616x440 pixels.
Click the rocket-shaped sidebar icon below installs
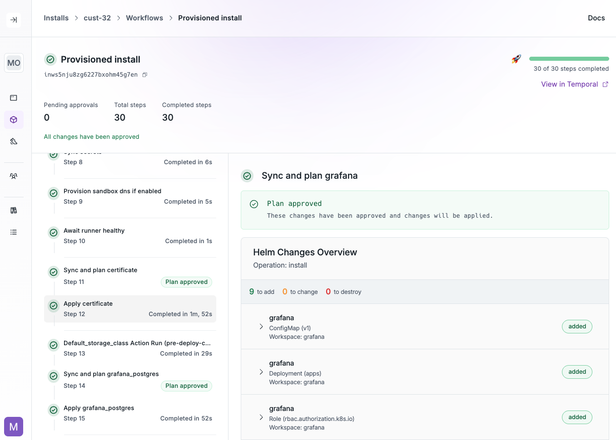(14, 141)
